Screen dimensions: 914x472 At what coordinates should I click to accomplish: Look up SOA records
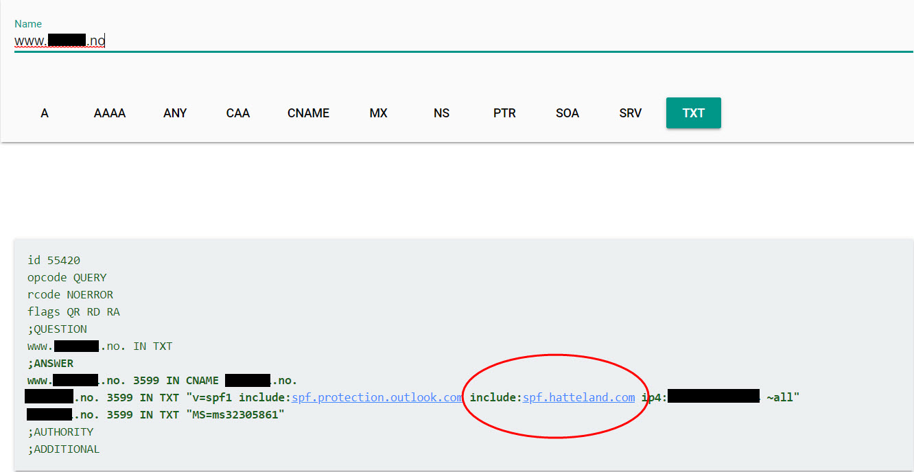click(567, 113)
